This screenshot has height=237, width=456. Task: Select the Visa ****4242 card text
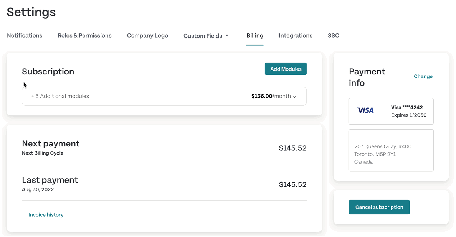[407, 107]
